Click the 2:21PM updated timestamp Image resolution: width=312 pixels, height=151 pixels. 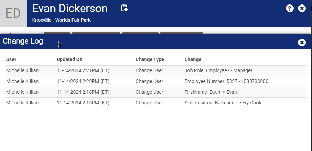(x=83, y=71)
